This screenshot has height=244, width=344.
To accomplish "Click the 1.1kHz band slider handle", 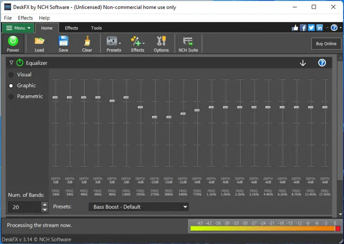I will tap(211, 107).
